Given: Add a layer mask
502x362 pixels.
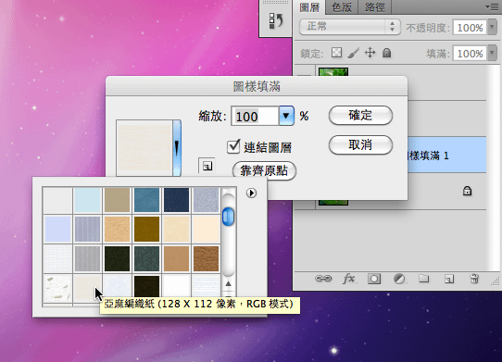Looking at the screenshot, I should [x=374, y=279].
